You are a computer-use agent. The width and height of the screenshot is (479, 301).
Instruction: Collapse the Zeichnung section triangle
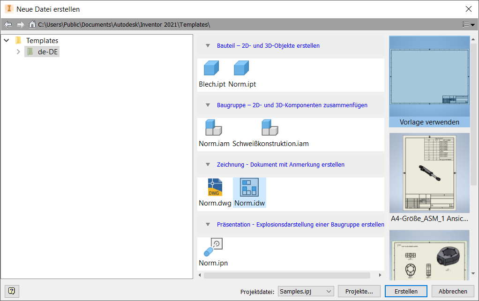(208, 165)
